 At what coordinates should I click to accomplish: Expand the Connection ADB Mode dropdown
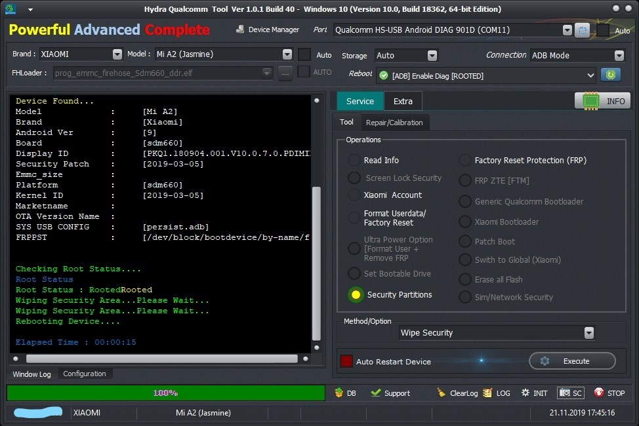tap(619, 56)
